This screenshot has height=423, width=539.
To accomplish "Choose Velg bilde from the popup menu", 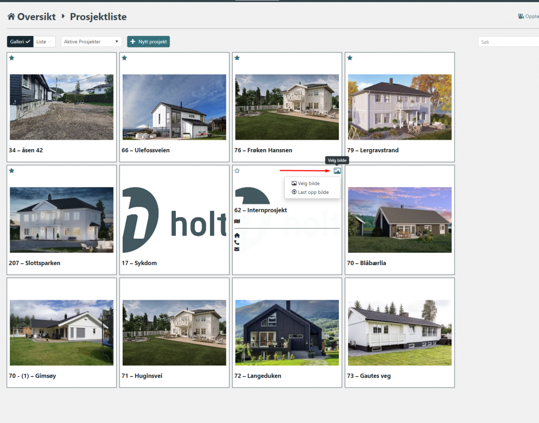I will click(309, 183).
